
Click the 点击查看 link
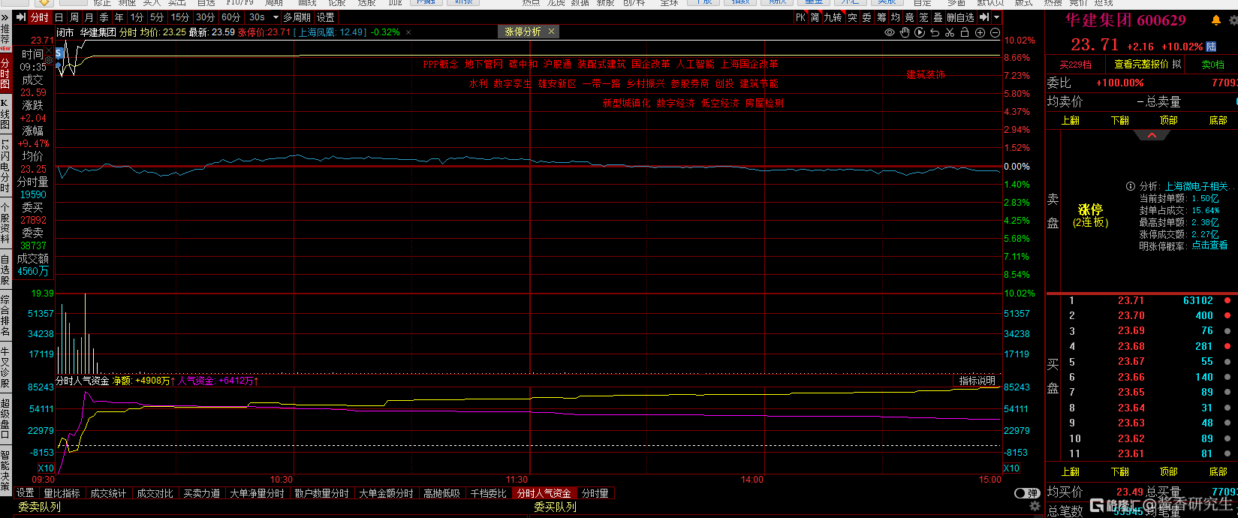tap(1209, 245)
